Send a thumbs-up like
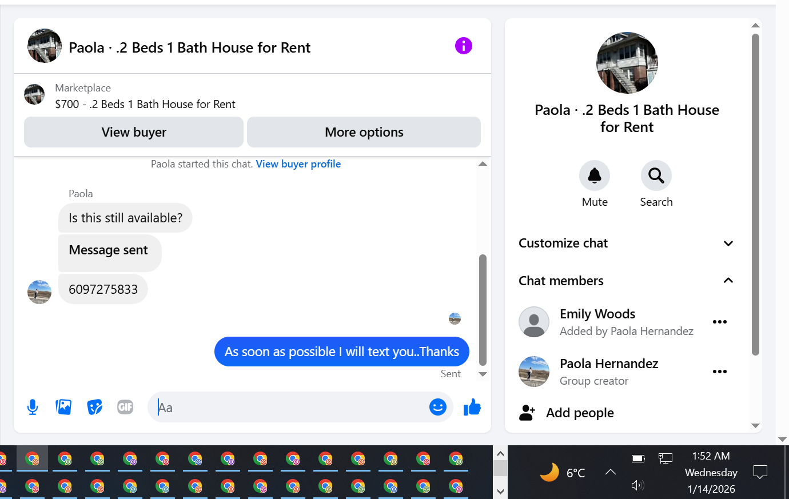Screen dimensions: 789x499 [x=472, y=407]
